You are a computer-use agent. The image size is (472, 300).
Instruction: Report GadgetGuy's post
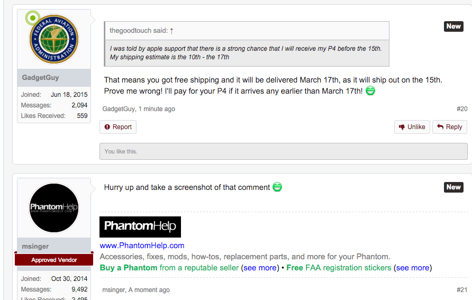pyautogui.click(x=118, y=127)
